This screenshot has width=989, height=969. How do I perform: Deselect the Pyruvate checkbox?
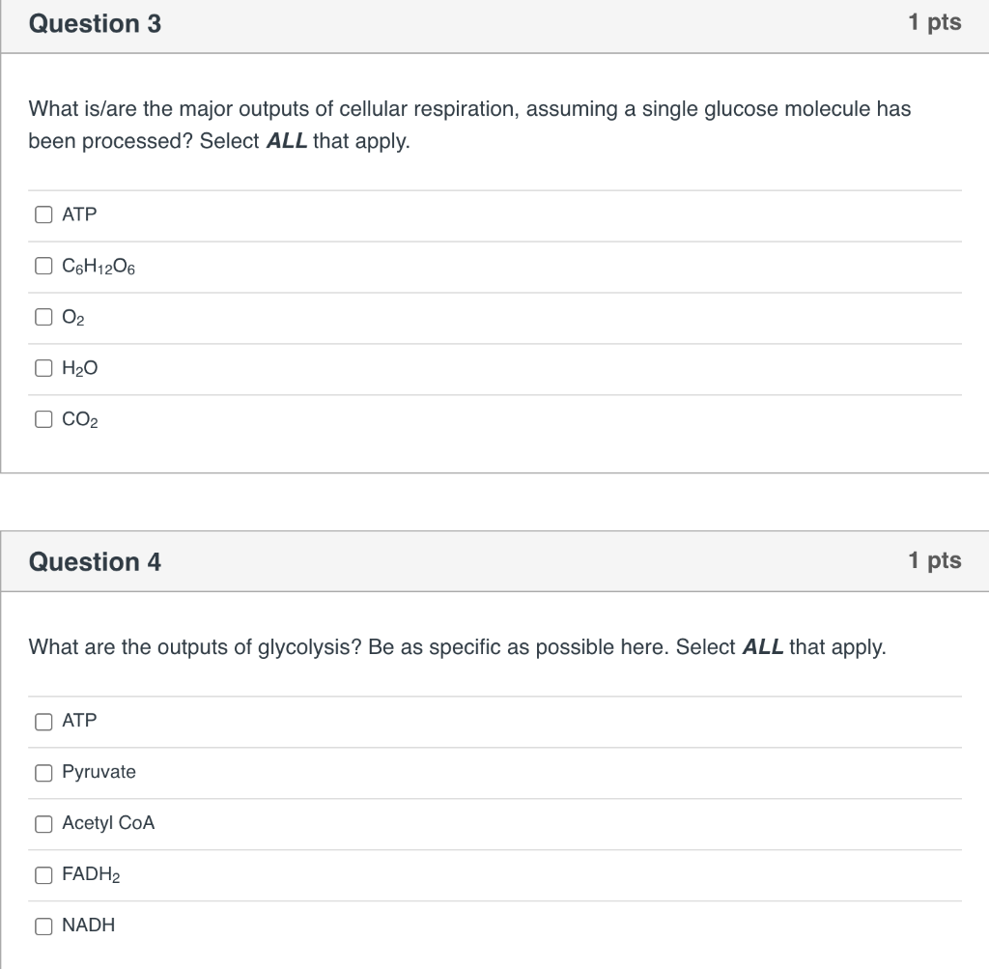tap(43, 772)
